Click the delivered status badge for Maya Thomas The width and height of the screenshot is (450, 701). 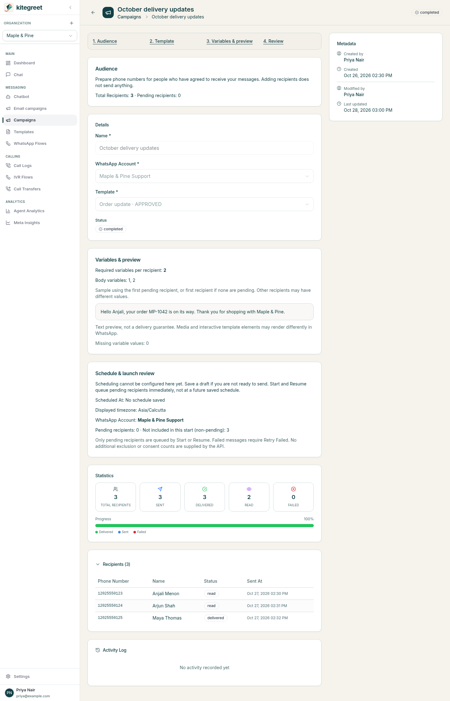(x=216, y=618)
